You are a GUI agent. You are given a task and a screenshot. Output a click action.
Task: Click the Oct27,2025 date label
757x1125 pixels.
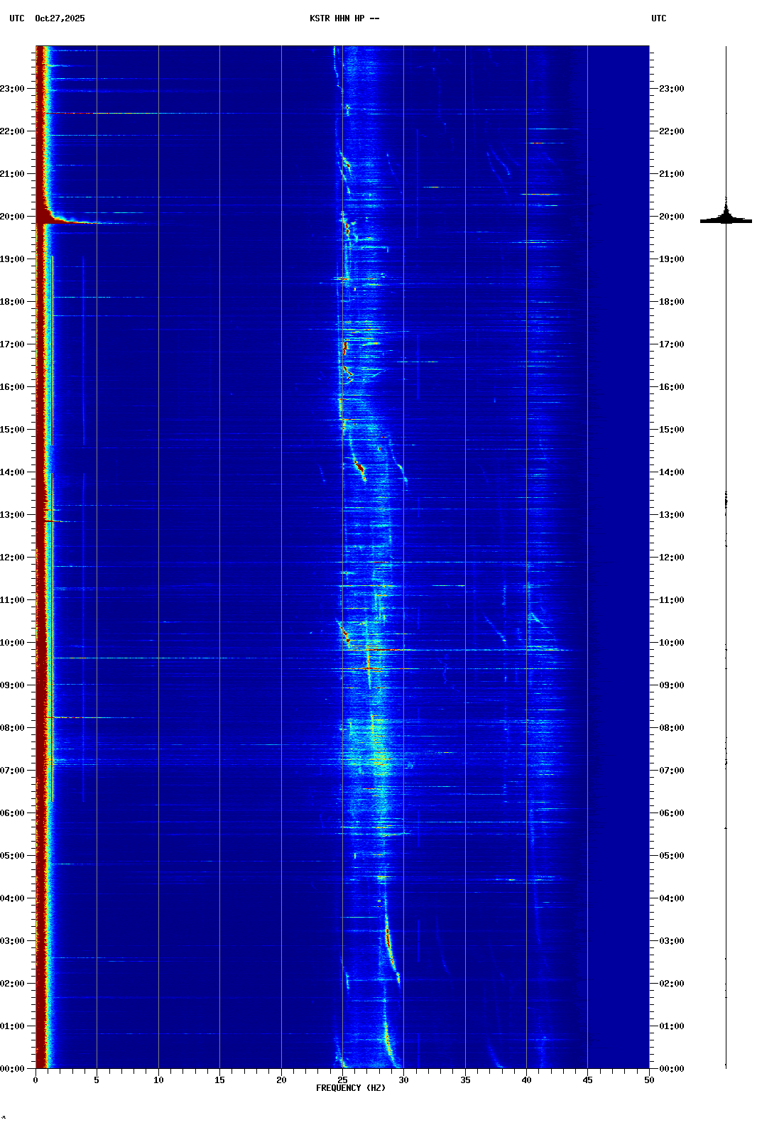60,18
